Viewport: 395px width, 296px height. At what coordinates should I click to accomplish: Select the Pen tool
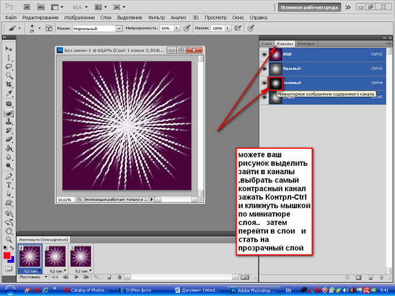[x=9, y=176]
